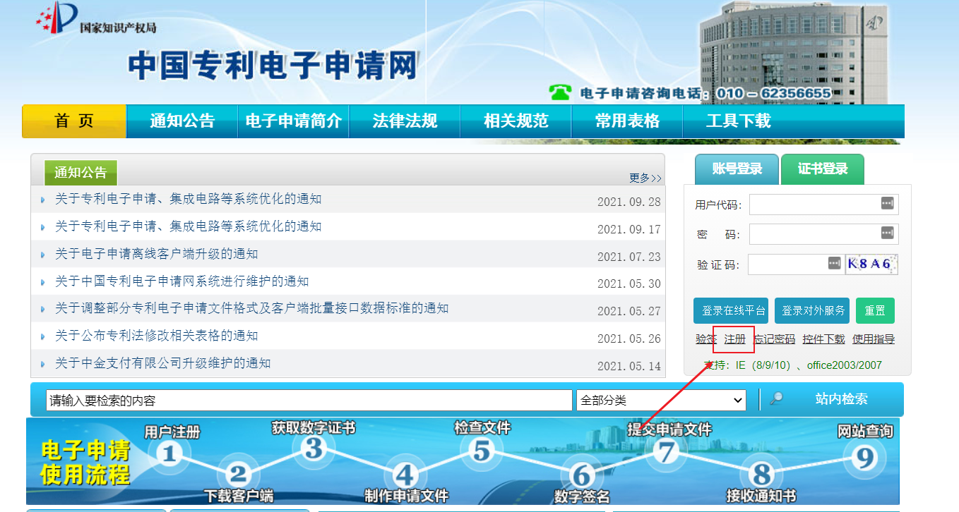
Task: Open 关于公布专利法修改相关表格的通知
Action: coord(156,336)
